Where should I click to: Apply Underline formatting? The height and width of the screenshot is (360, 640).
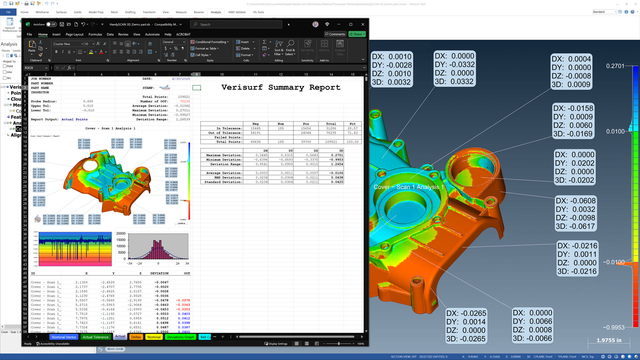(69, 52)
